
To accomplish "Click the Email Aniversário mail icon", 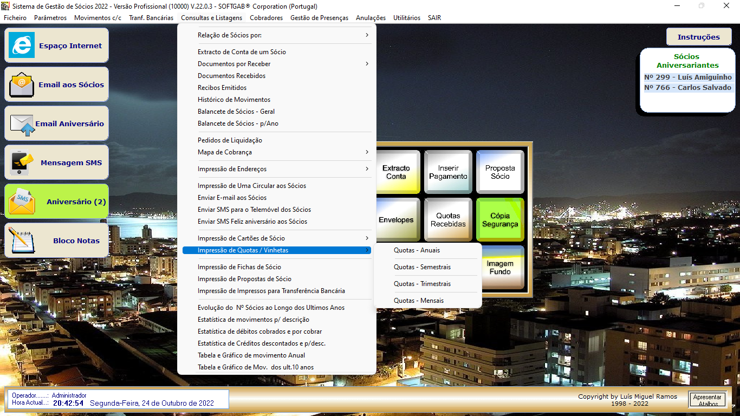I will tap(22, 123).
